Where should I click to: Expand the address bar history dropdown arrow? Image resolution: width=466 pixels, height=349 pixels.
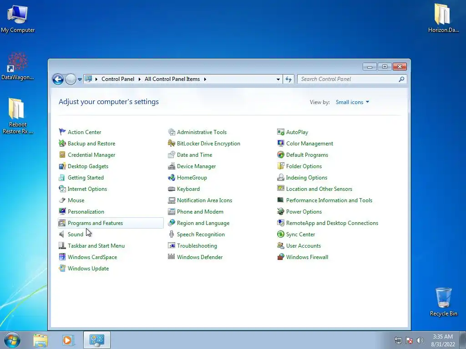point(278,79)
